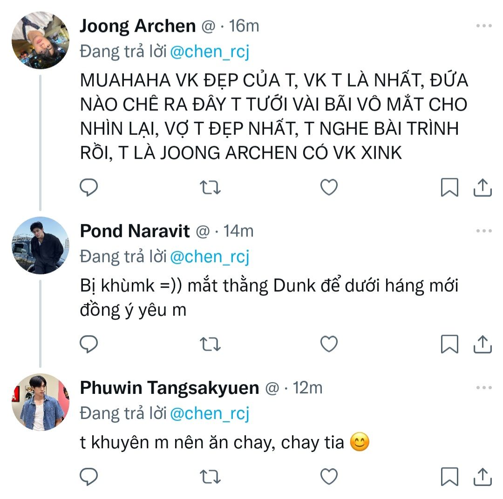Bookmark Pond Naravit's tweet
Screen dimensions: 503x499
(449, 344)
